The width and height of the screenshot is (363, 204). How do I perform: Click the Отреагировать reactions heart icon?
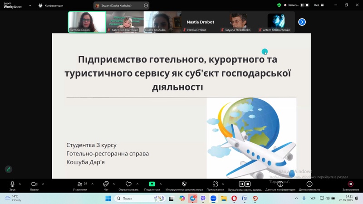pos(128,185)
